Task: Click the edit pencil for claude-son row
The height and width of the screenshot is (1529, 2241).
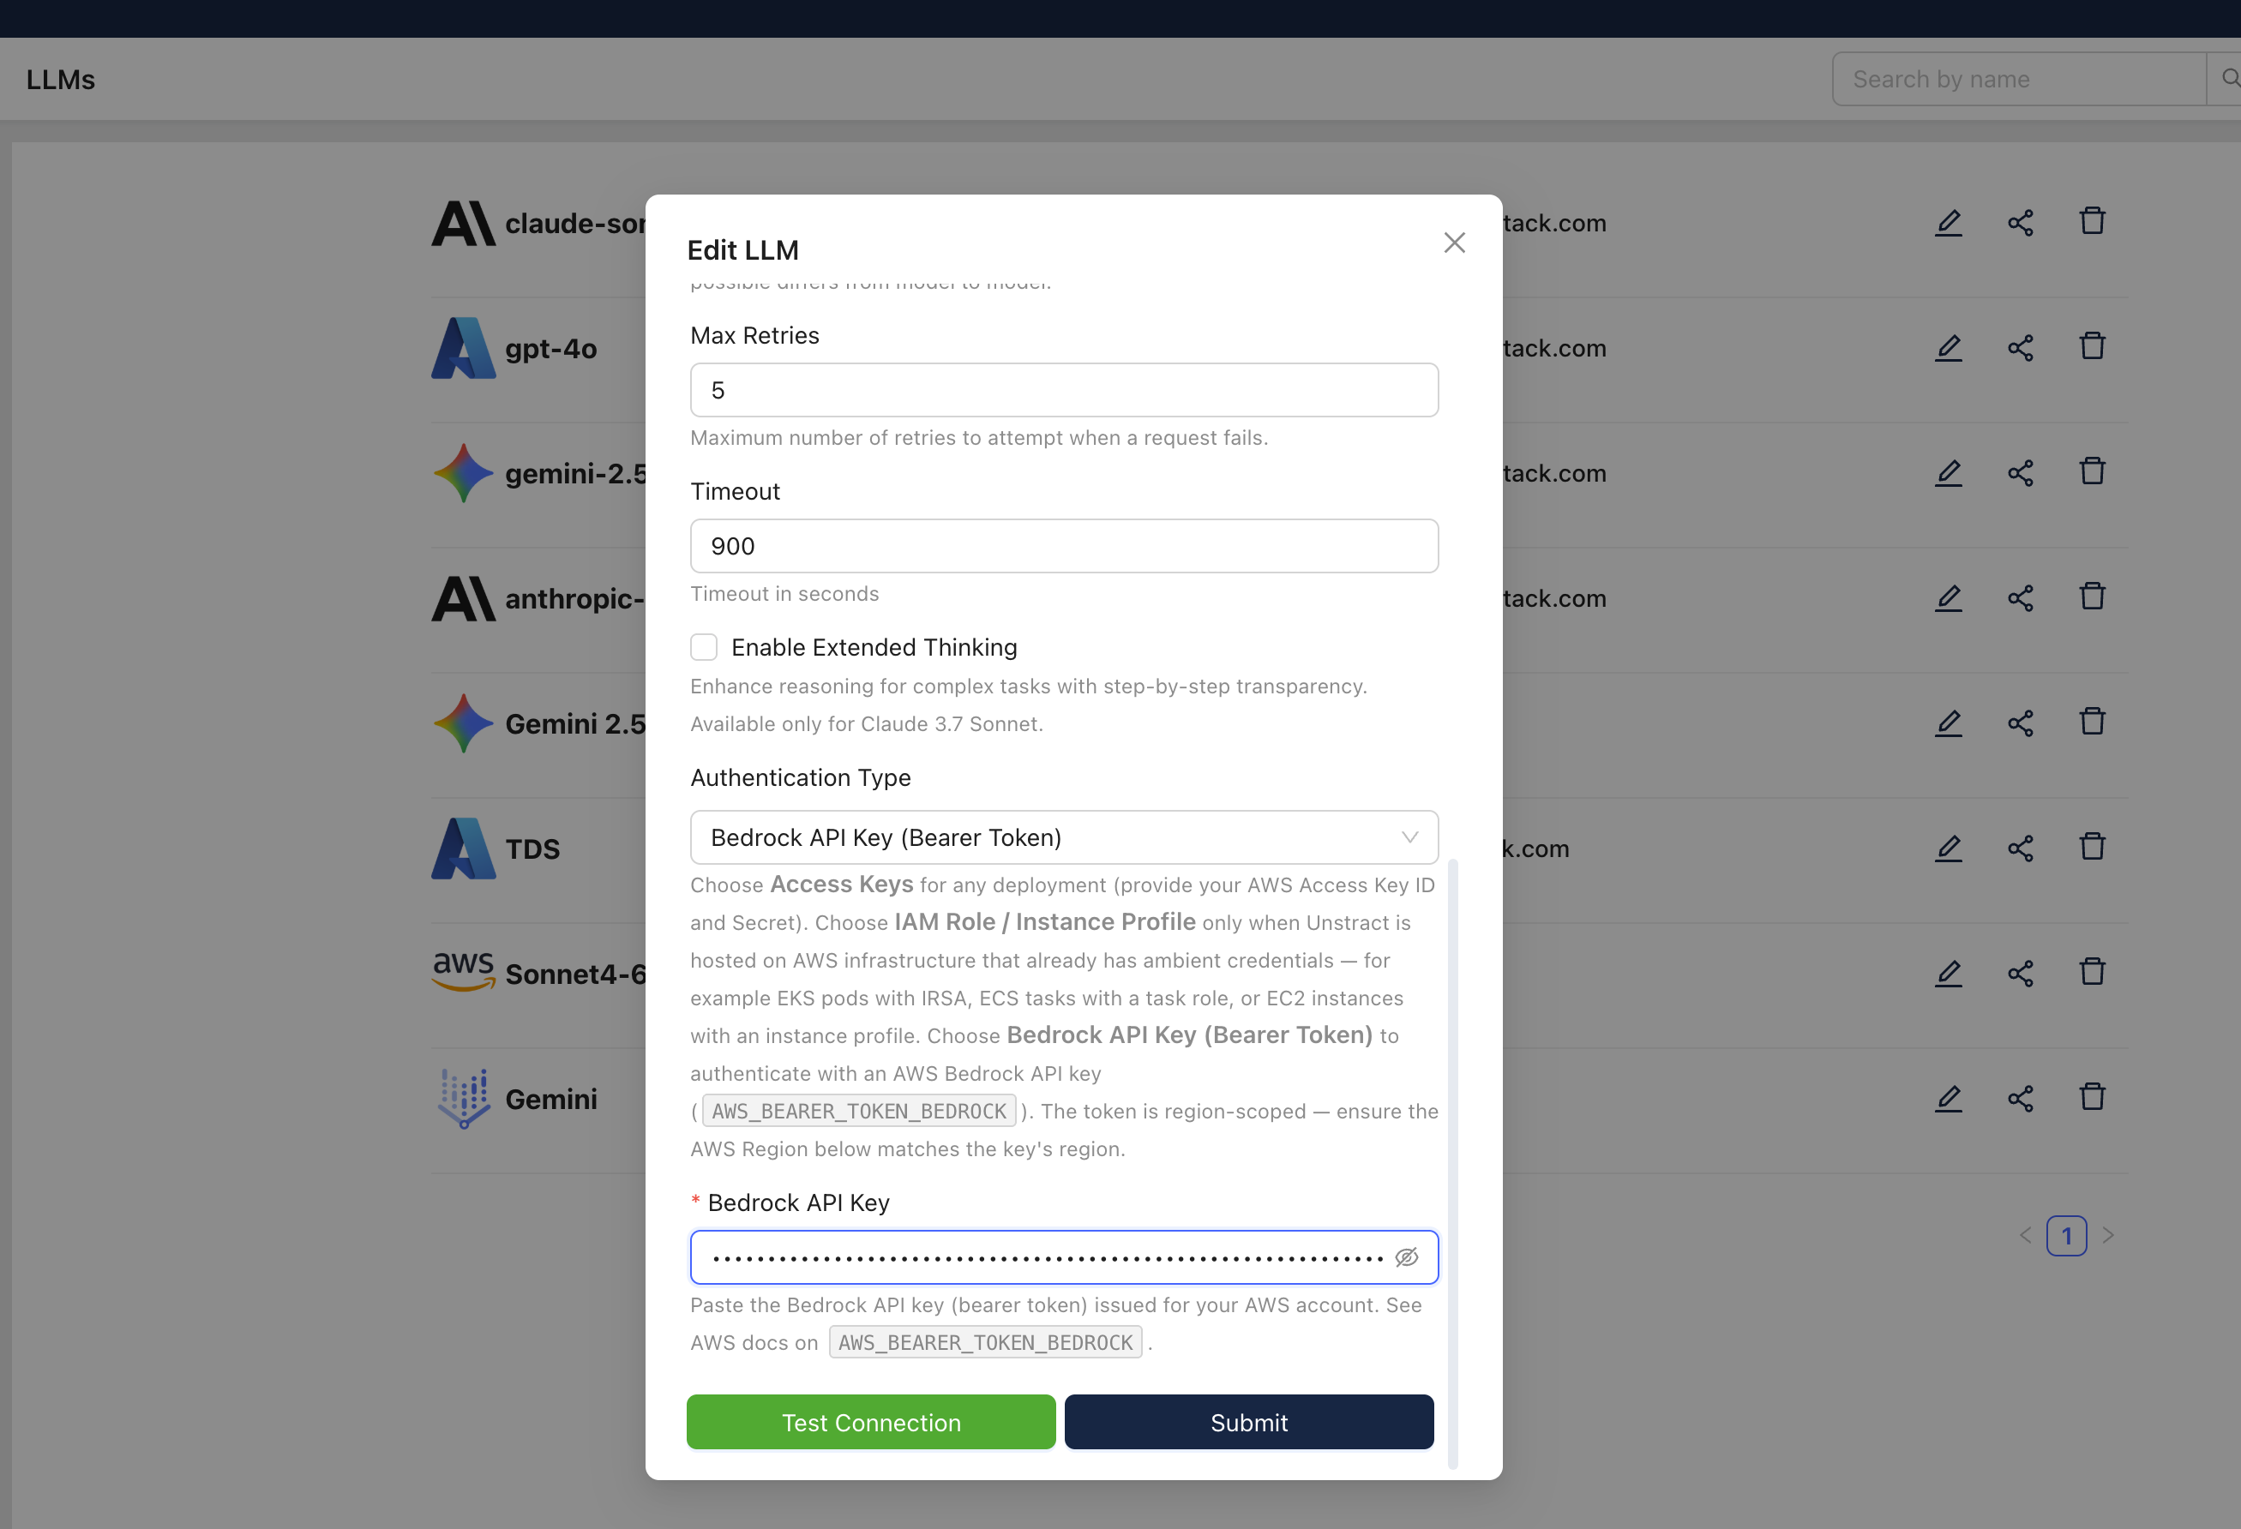Action: 1948,223
